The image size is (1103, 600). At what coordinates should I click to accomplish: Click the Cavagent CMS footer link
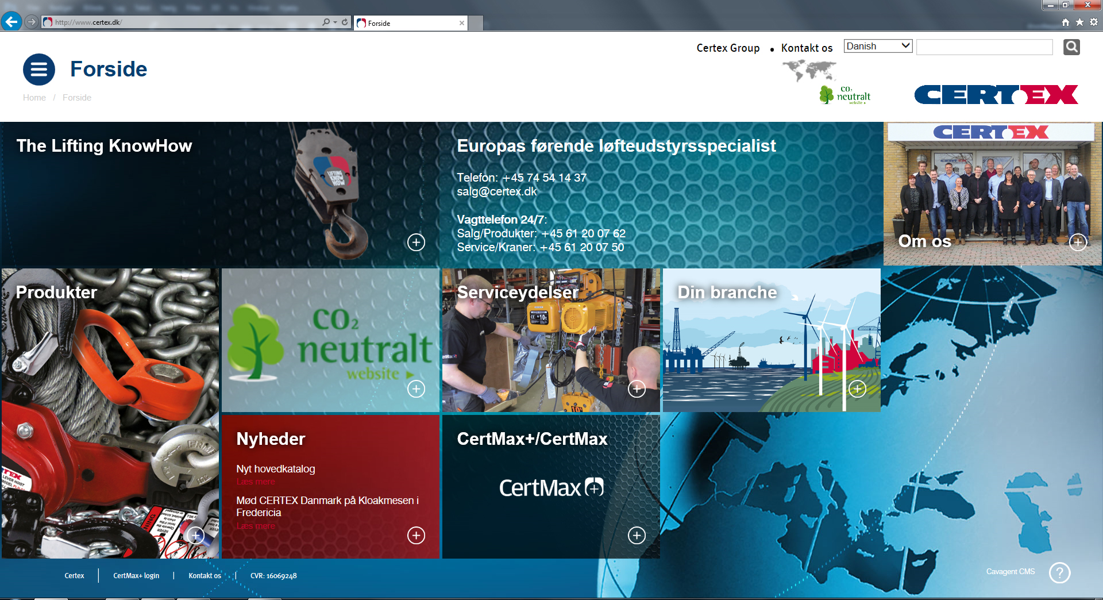[1011, 572]
